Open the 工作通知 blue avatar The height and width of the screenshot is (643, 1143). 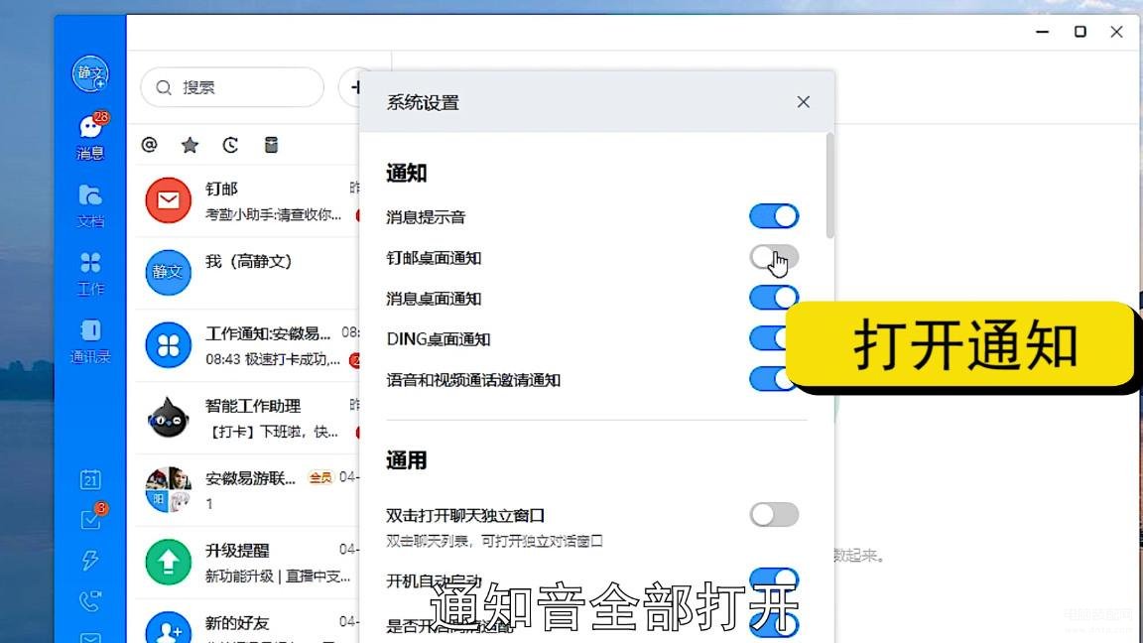point(168,345)
